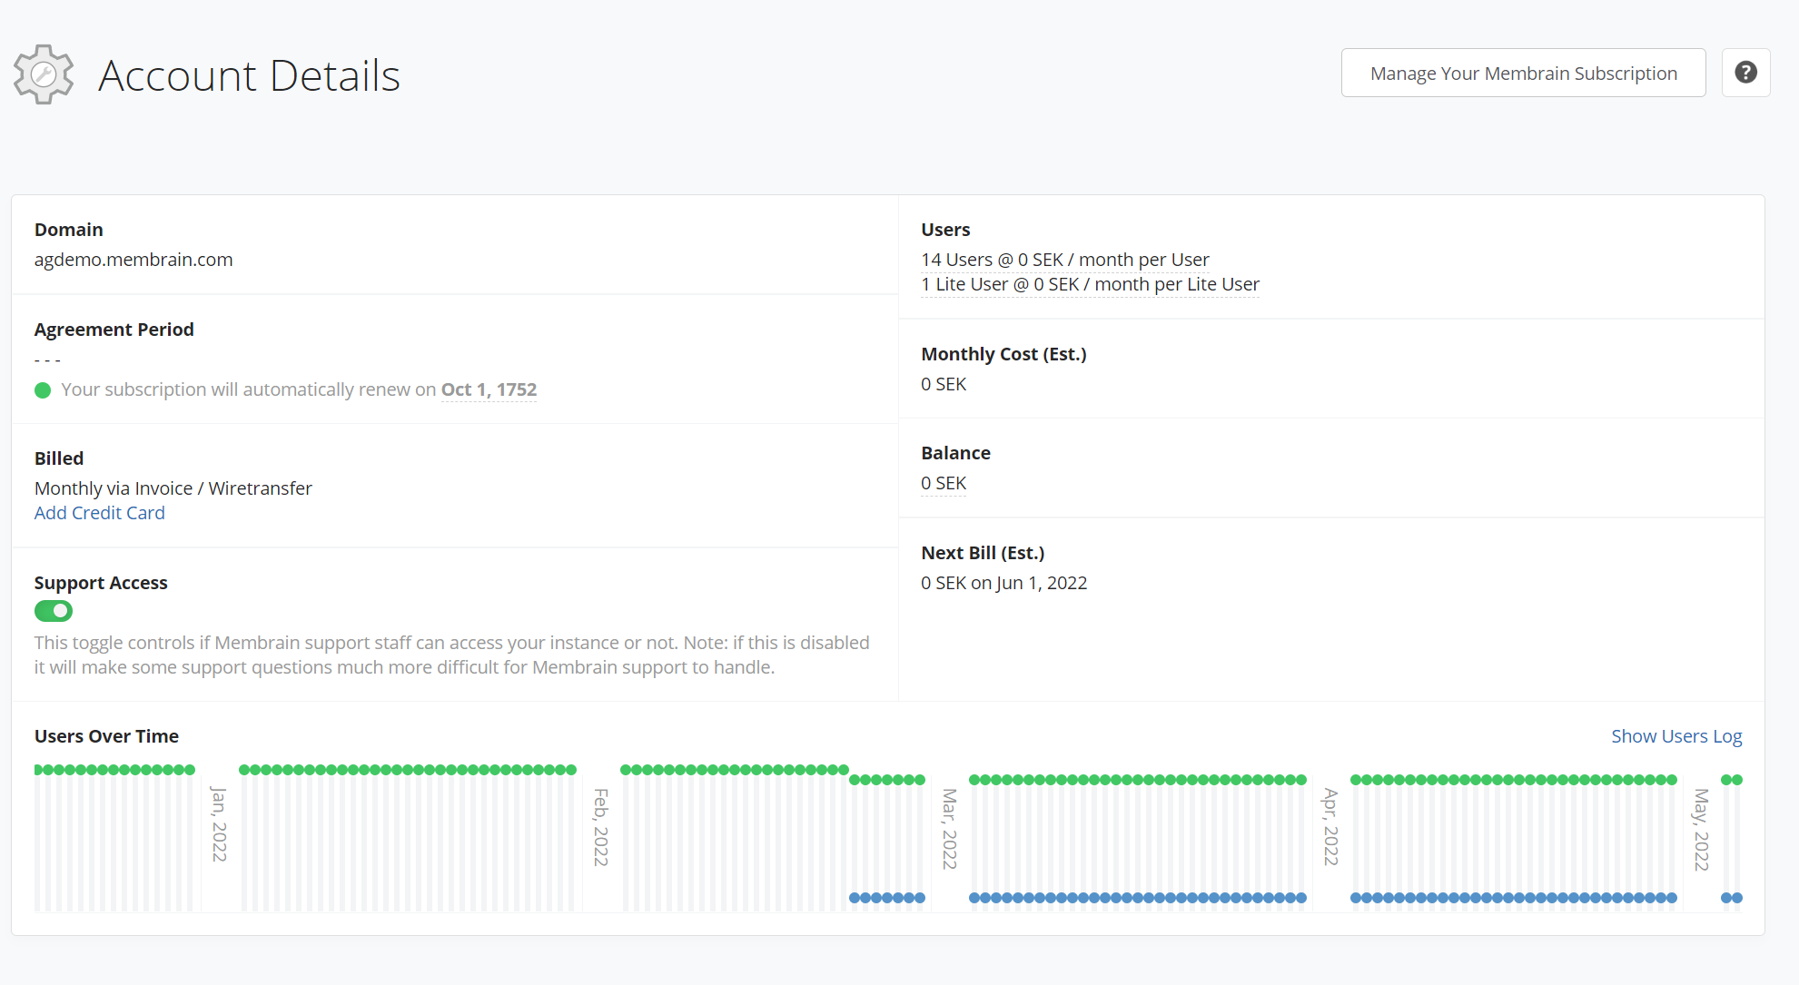Click the agdemo.membrain.com domain text

click(x=133, y=260)
